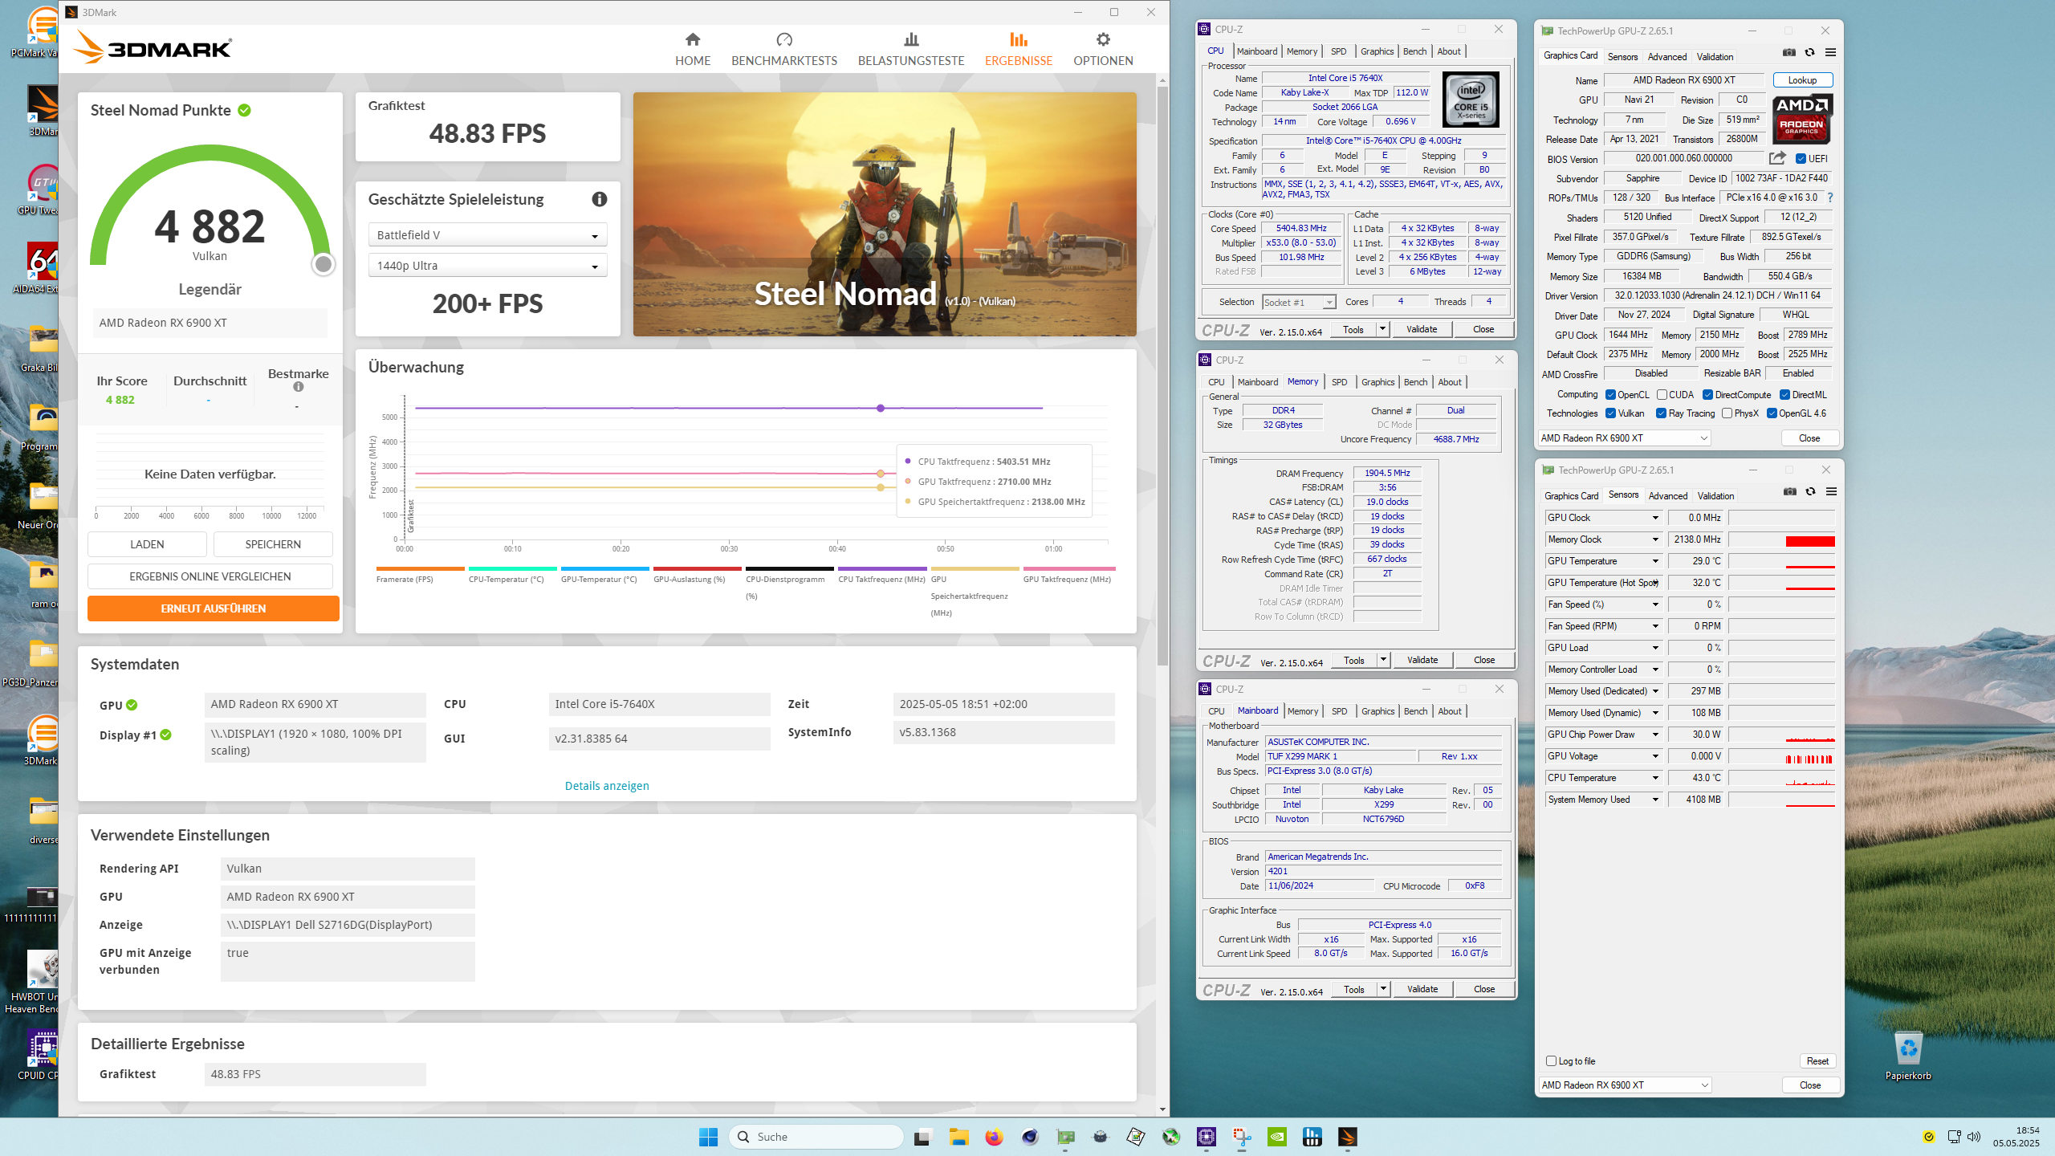Click the Bus Interface question mark in GPU-Z
The image size is (2055, 1156).
point(1830,197)
